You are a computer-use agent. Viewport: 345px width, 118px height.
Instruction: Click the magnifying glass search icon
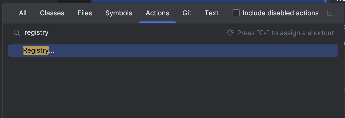click(17, 33)
